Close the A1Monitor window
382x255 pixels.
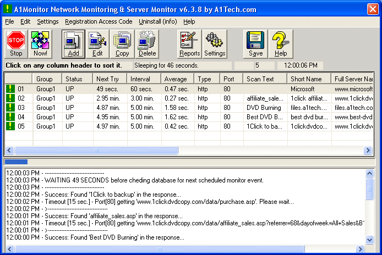point(373,9)
